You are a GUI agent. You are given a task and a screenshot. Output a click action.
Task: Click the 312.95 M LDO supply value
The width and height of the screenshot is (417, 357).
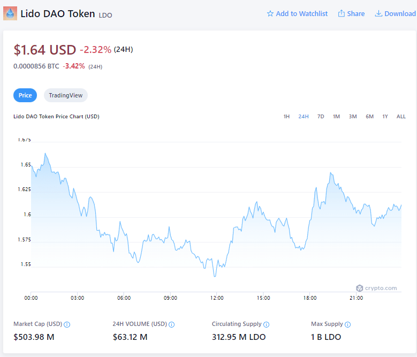(x=239, y=337)
